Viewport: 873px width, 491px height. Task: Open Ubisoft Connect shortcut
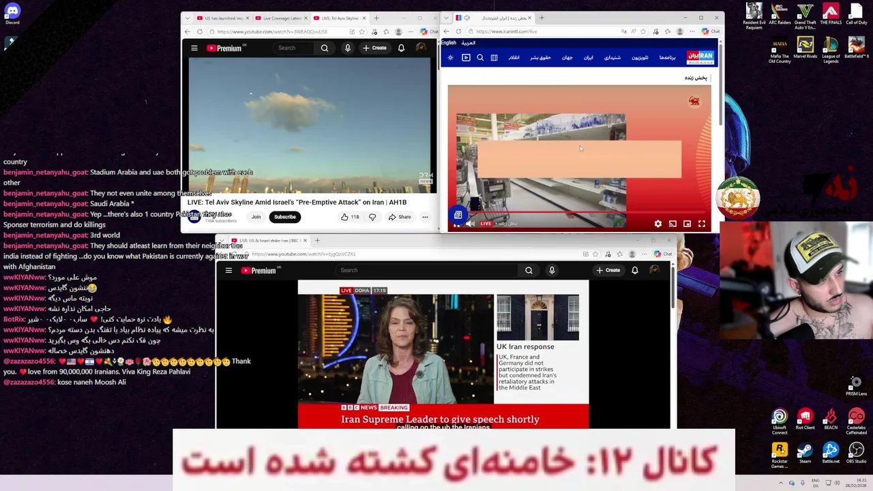pos(780,421)
